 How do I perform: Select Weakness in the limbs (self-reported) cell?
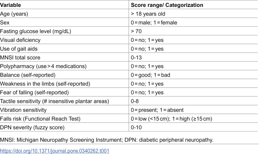(x=45, y=84)
